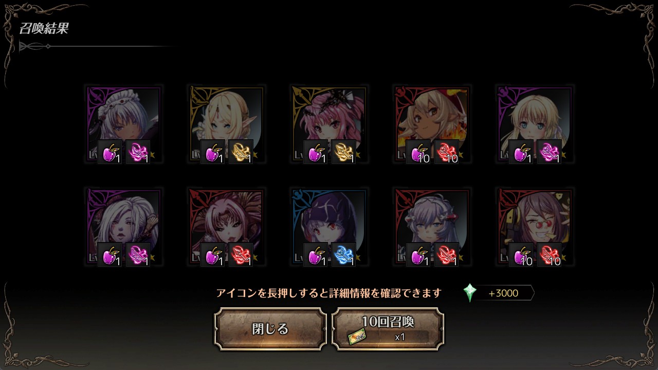658x370 pixels.
Task: Click the red shard icon labeled 10 on fire character
Action: [x=446, y=152]
